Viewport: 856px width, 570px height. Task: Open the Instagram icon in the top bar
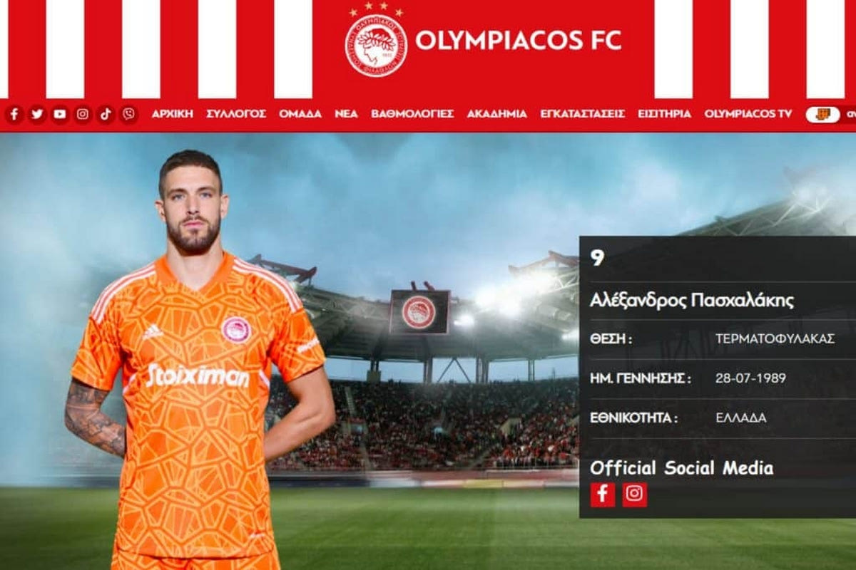point(83,114)
